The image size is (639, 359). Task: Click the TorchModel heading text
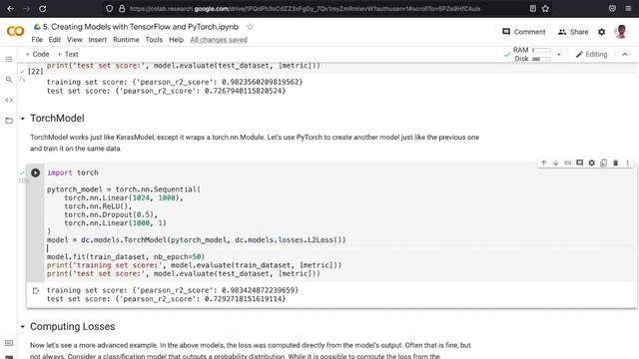pos(57,119)
